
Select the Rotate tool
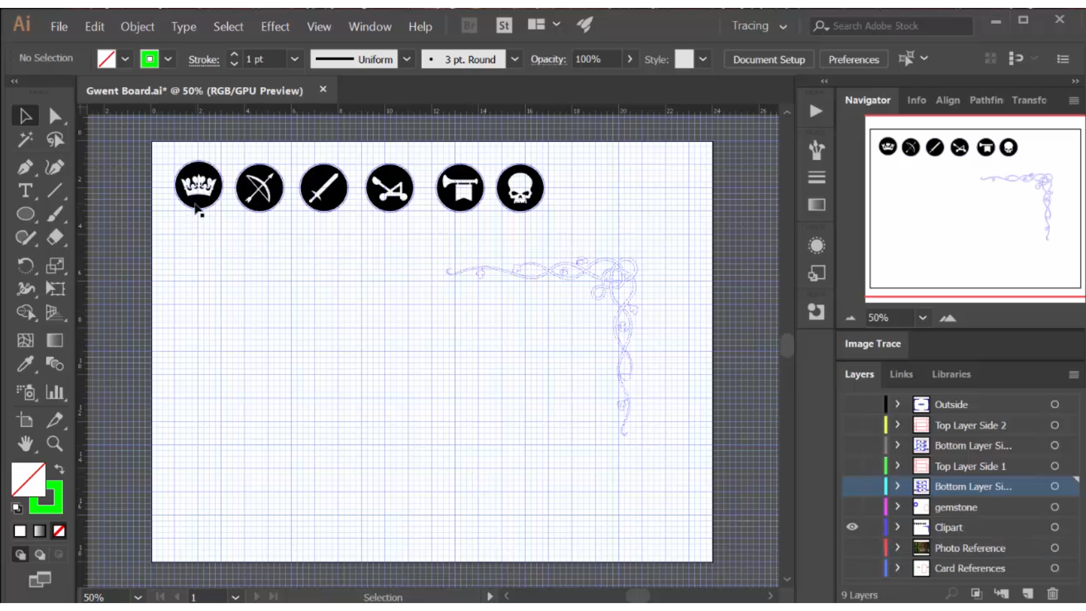[24, 265]
